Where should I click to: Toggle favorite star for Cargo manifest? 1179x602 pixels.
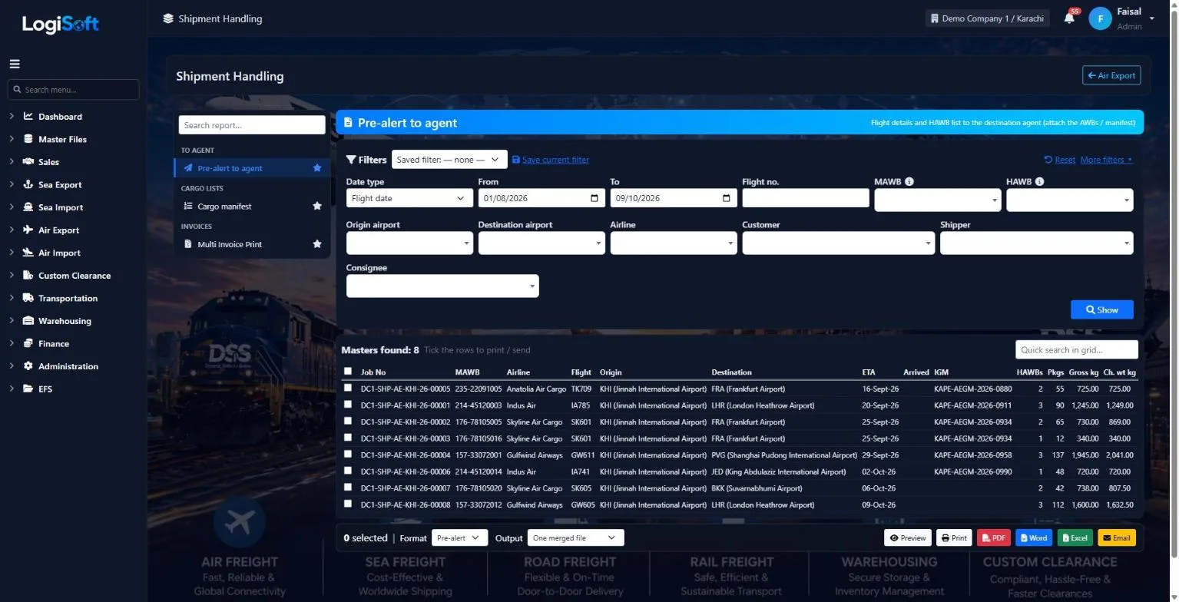tap(317, 206)
